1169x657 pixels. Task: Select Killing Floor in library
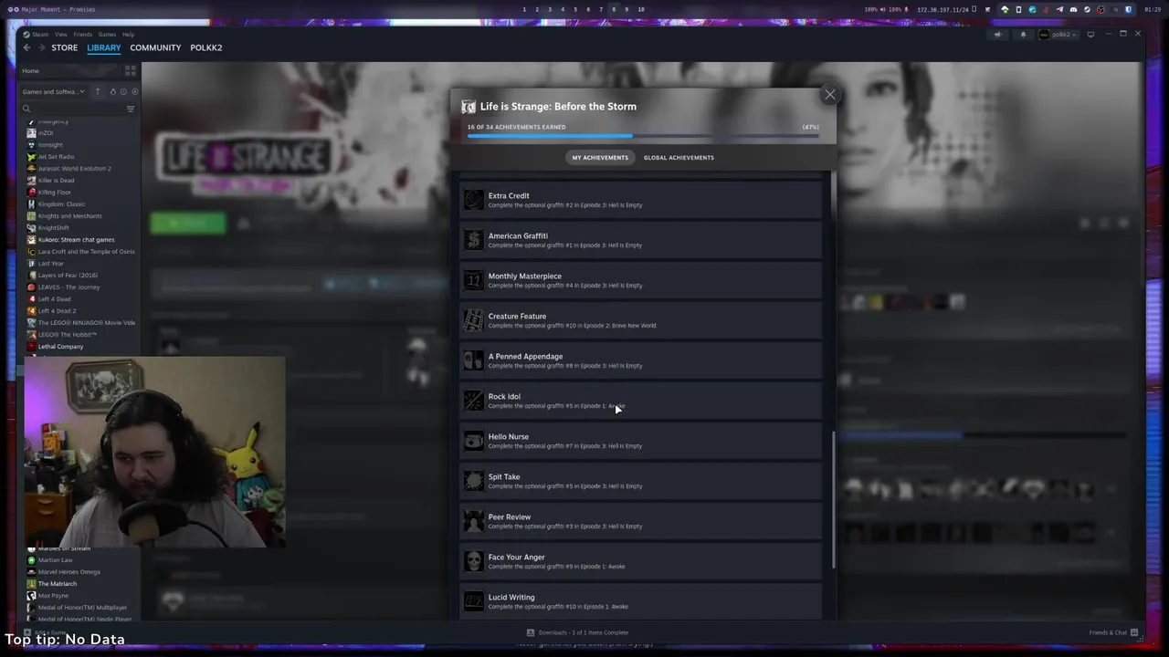click(x=54, y=193)
